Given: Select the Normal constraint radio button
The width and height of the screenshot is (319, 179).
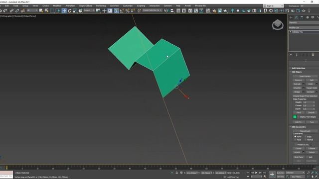Looking at the screenshot, I should pyautogui.click(x=306, y=140).
